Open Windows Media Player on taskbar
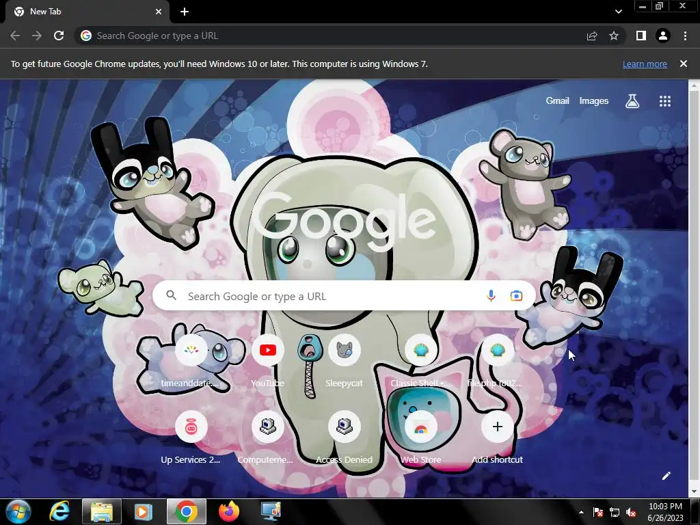Viewport: 700px width, 525px height. pyautogui.click(x=144, y=511)
